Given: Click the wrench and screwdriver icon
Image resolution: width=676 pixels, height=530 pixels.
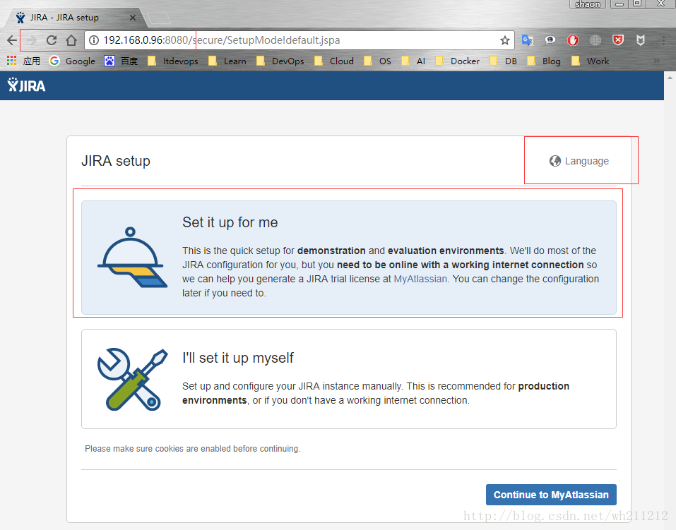Looking at the screenshot, I should pyautogui.click(x=132, y=379).
